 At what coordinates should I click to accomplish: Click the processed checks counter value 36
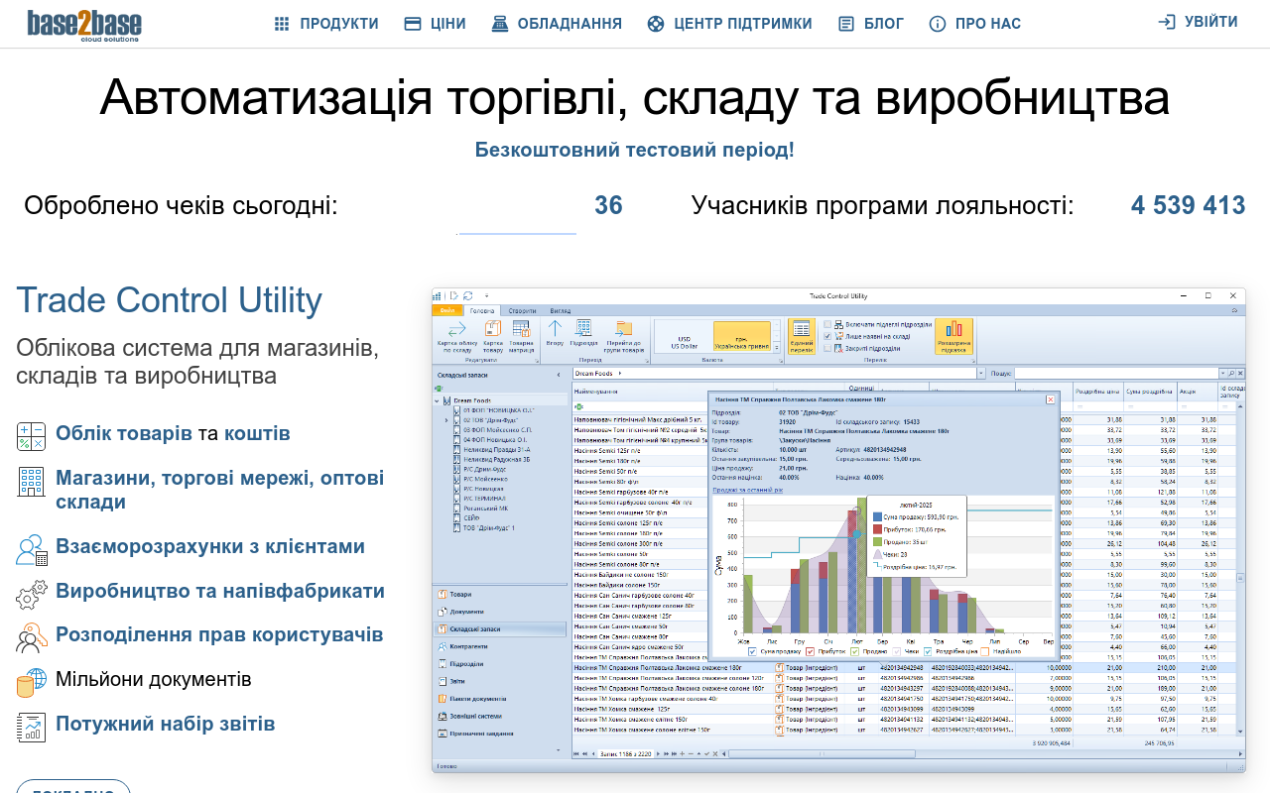pyautogui.click(x=608, y=205)
